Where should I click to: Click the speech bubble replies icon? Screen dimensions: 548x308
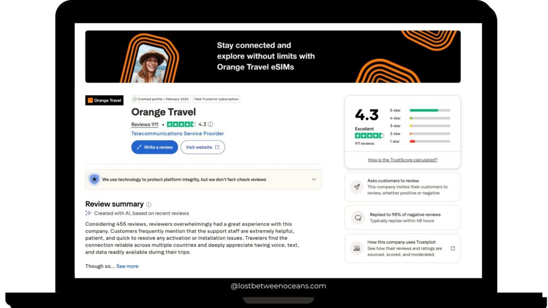[358, 218]
